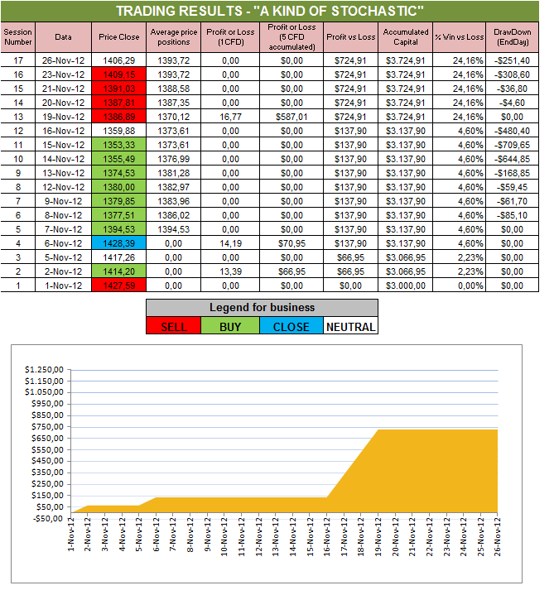
Task: Click the white NEUTRAL legend cell
Action: 350,325
